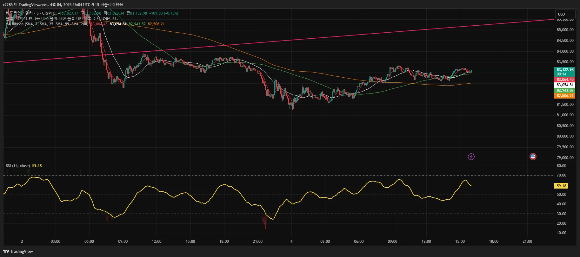The width and height of the screenshot is (580, 257).
Task: Click the 81,000.00 price scale label
Action: tap(565, 115)
